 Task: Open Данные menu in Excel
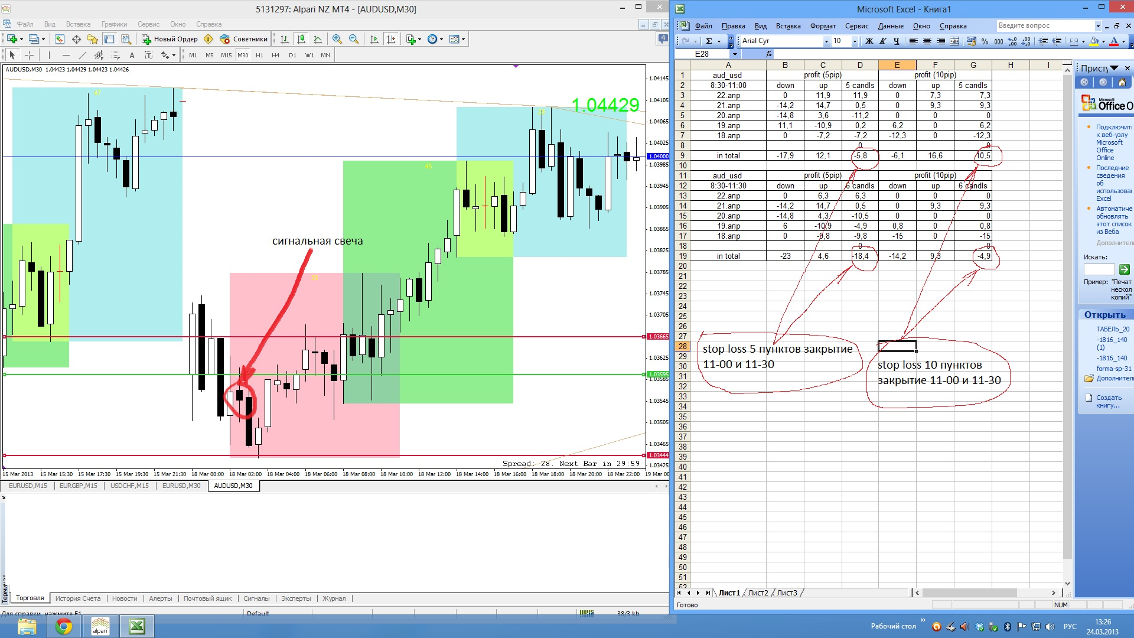click(891, 26)
